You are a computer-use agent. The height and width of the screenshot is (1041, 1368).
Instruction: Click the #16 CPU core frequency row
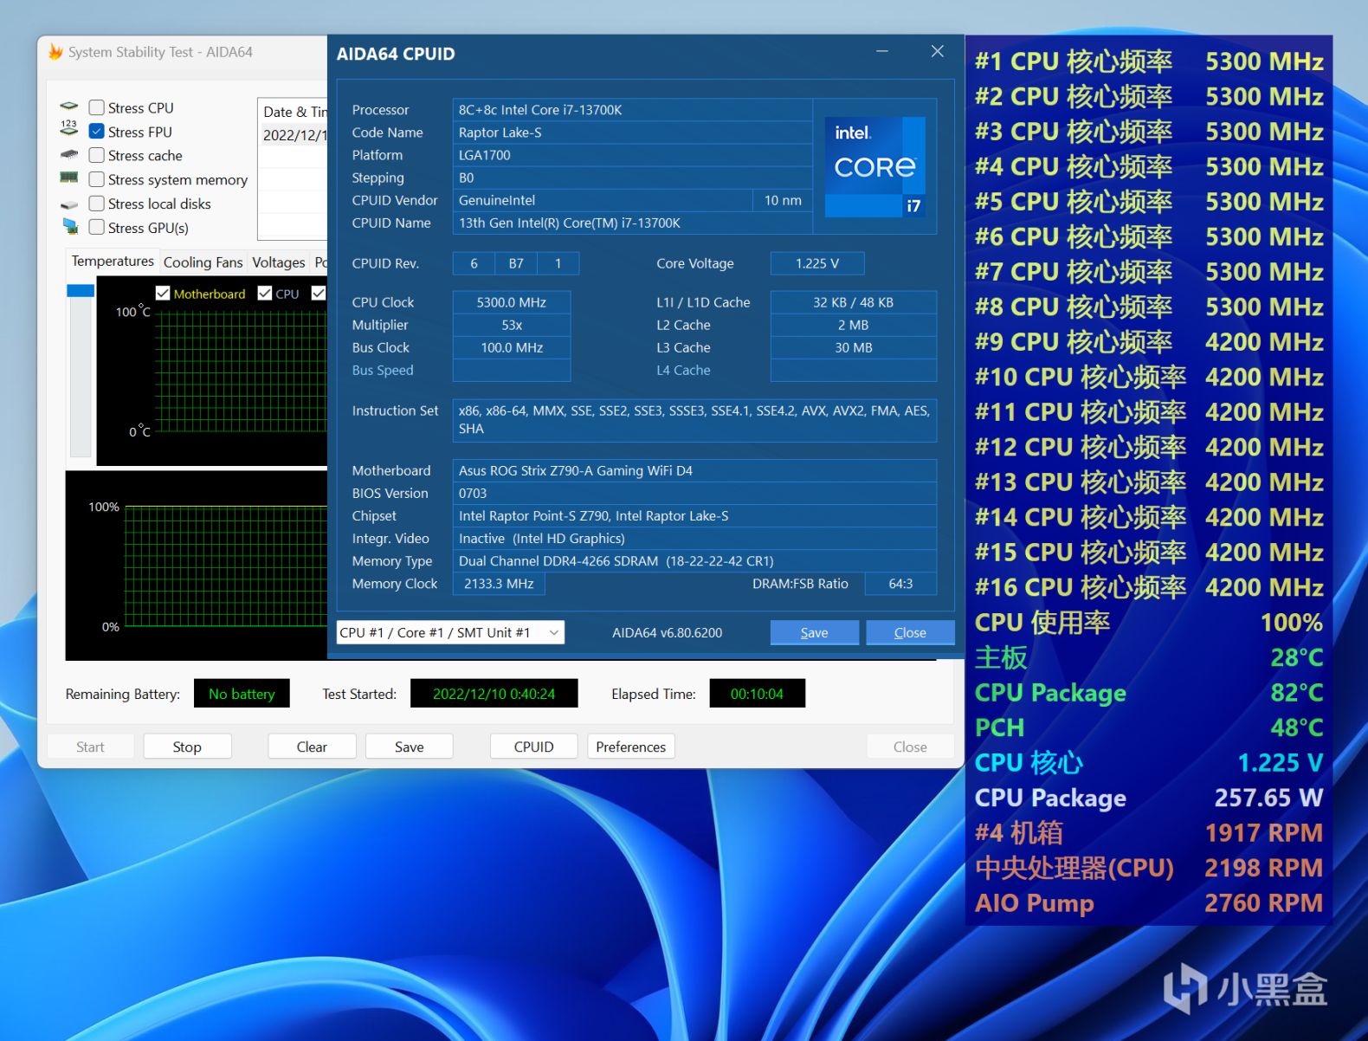coord(1149,587)
